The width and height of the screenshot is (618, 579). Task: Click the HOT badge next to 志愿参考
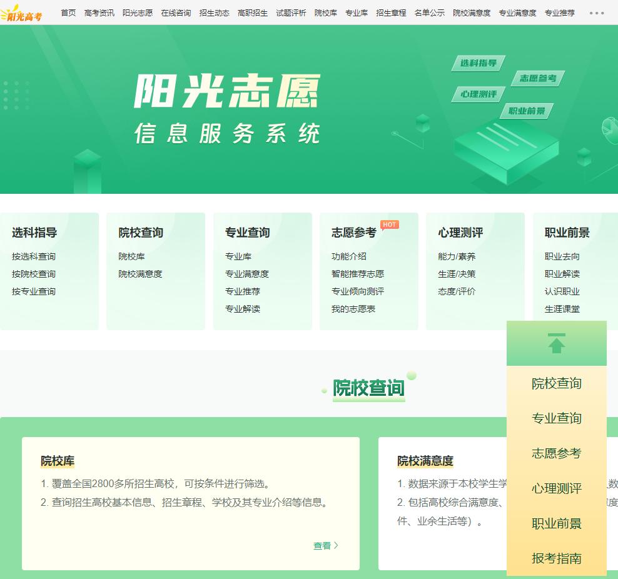click(x=390, y=224)
